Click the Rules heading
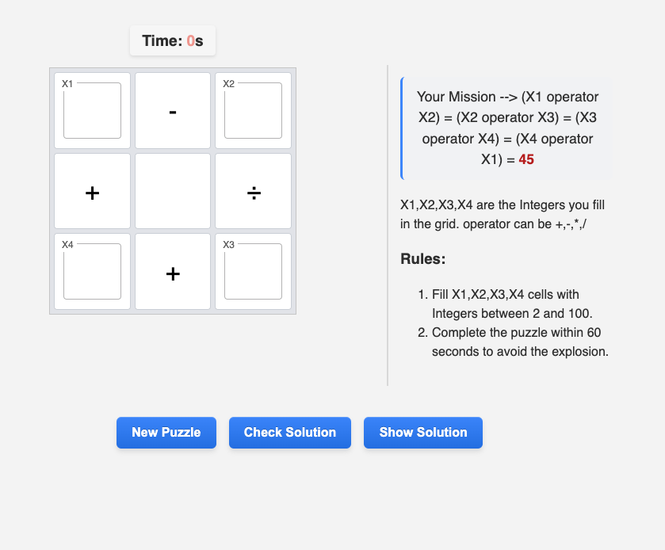 pos(423,259)
